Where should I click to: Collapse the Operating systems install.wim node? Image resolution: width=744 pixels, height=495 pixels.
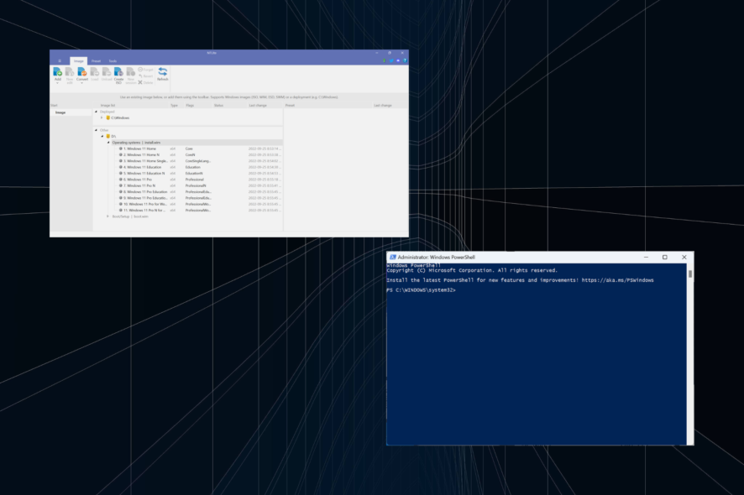[108, 143]
